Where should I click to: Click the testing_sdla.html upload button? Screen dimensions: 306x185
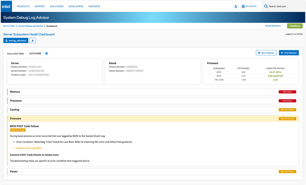[x=16, y=40]
